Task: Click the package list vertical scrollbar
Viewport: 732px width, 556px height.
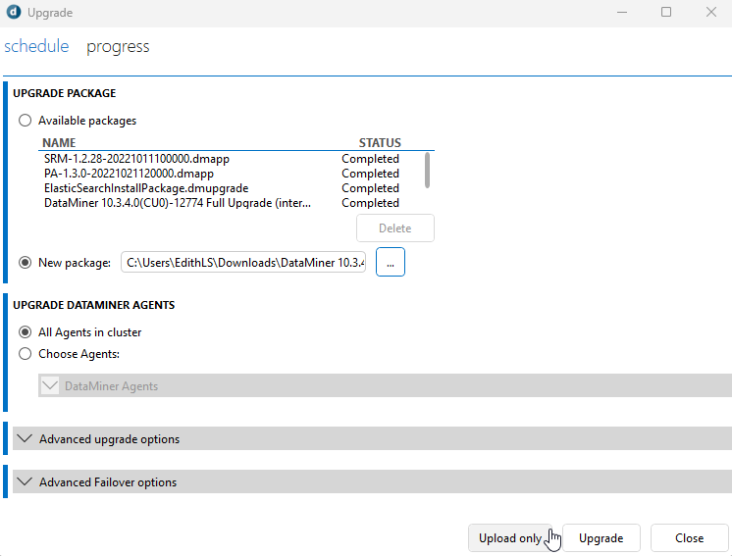Action: (x=427, y=170)
